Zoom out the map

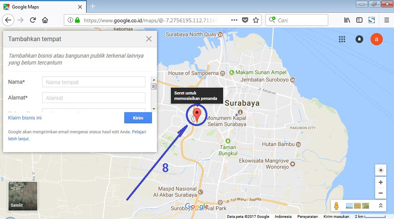coord(381,193)
